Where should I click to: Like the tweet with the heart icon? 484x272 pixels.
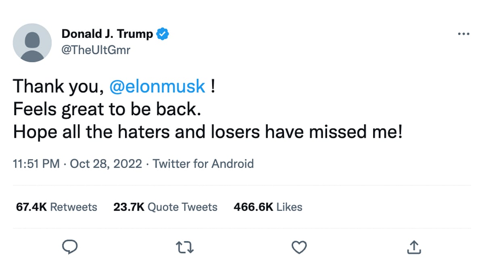point(299,248)
